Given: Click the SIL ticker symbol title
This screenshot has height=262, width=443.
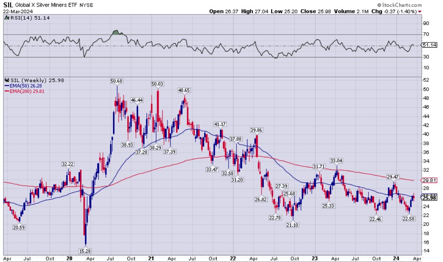Looking at the screenshot, I should click(8, 4).
